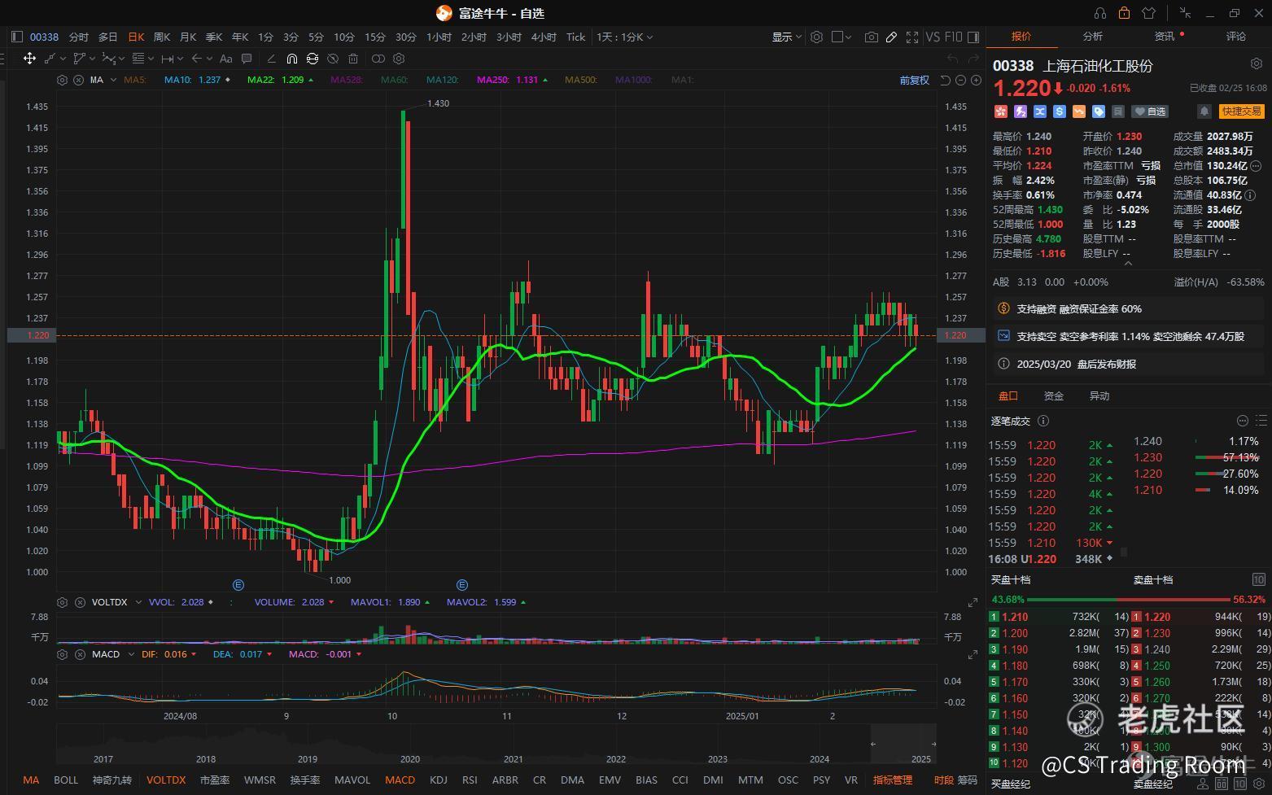Click the 2020 year timeline overview
This screenshot has width=1272, height=795.
(410, 758)
